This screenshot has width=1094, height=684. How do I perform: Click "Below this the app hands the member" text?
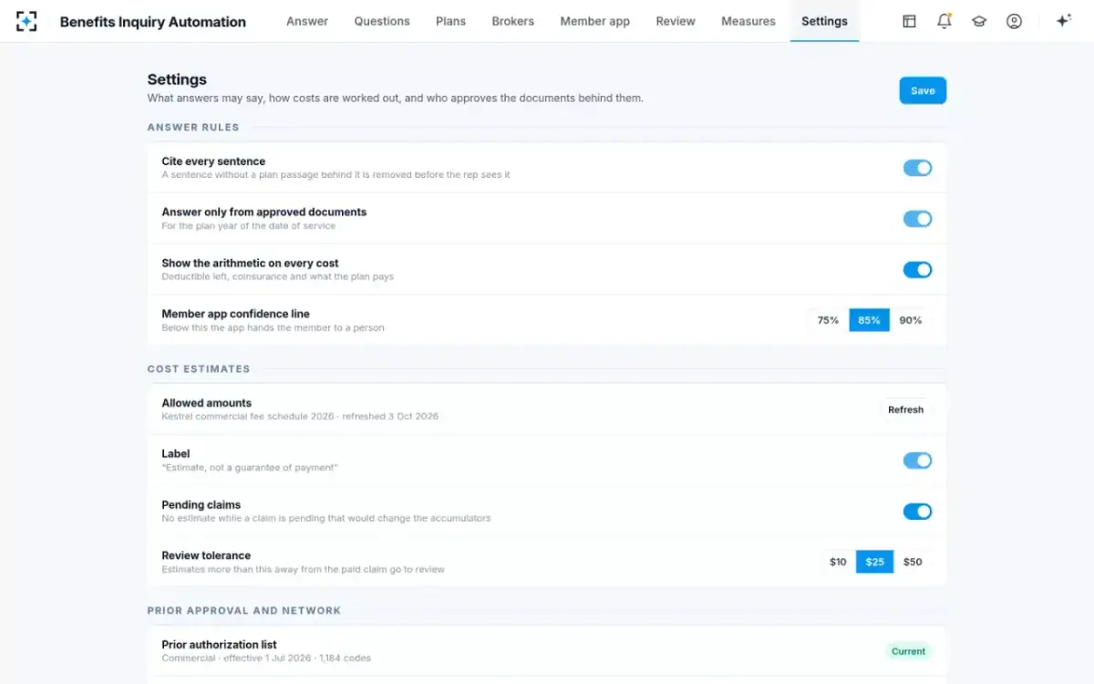pos(273,328)
